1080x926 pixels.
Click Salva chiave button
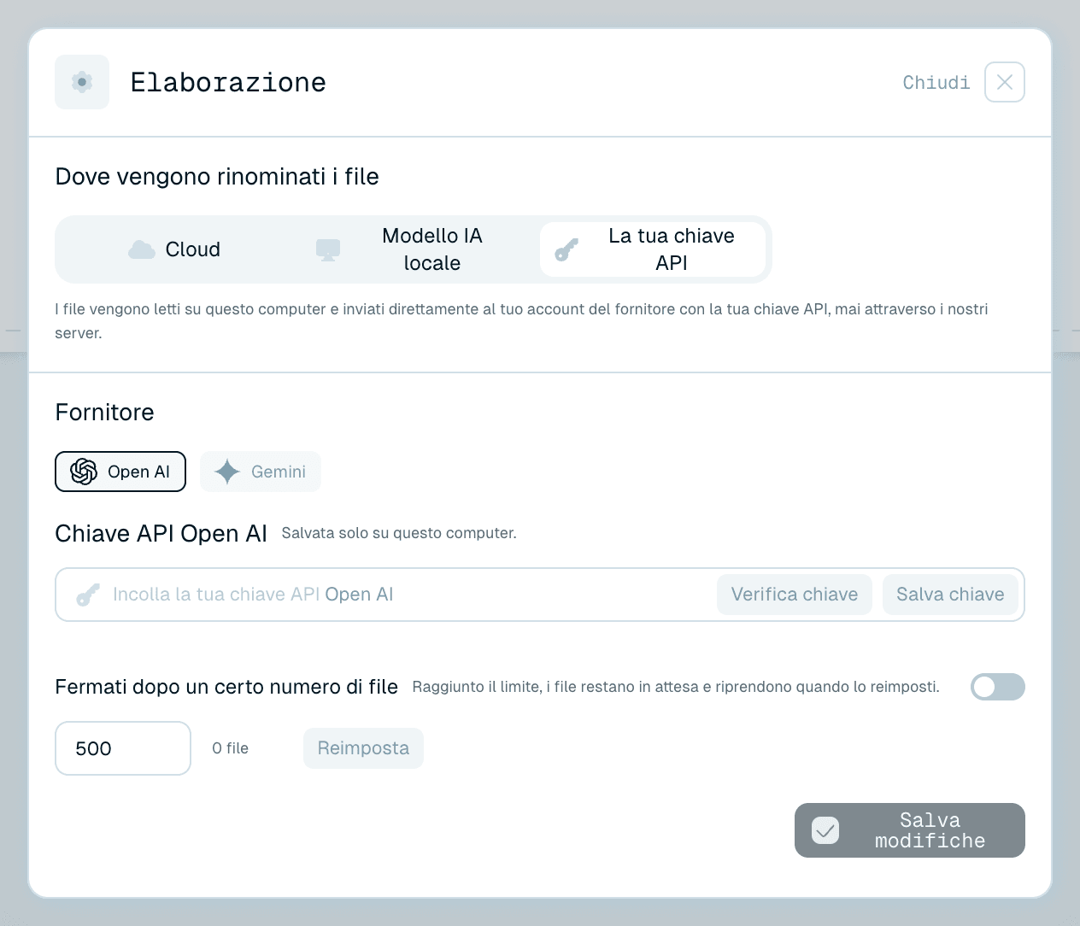950,595
